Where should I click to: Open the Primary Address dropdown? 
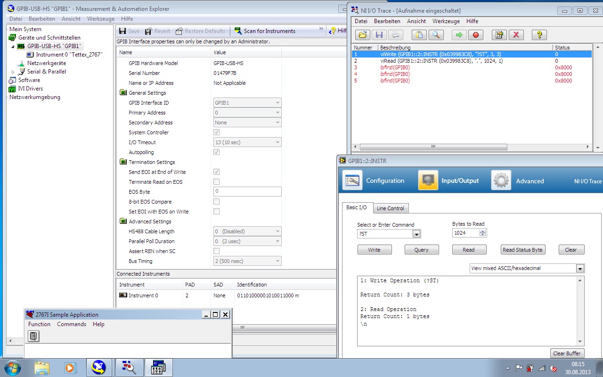click(247, 113)
